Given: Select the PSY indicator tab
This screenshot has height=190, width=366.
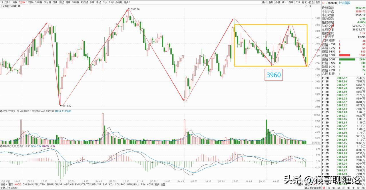Looking at the screenshot, I should click(x=143, y=185).
